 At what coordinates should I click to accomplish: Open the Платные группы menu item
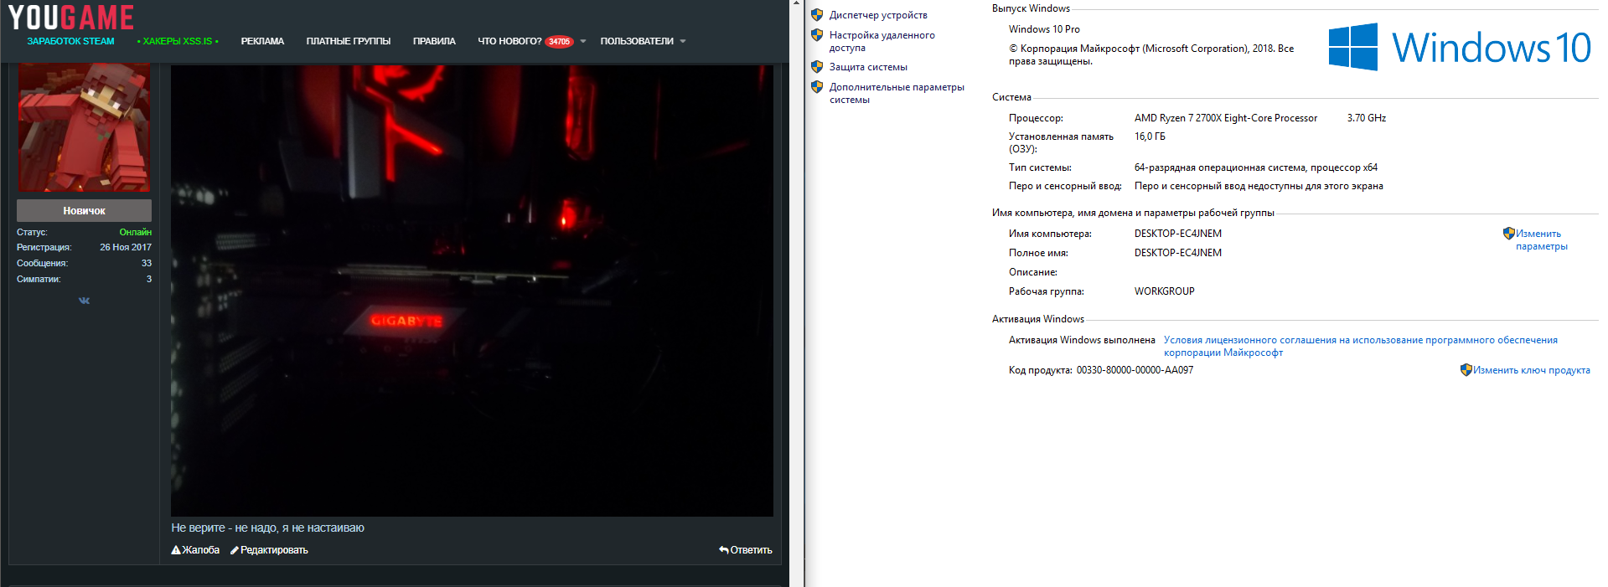pyautogui.click(x=348, y=41)
